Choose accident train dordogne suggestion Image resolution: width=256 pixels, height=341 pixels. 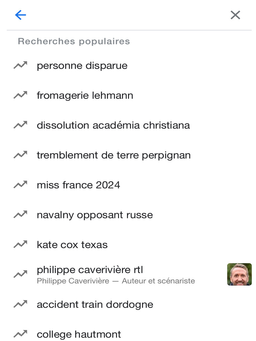[x=128, y=304]
